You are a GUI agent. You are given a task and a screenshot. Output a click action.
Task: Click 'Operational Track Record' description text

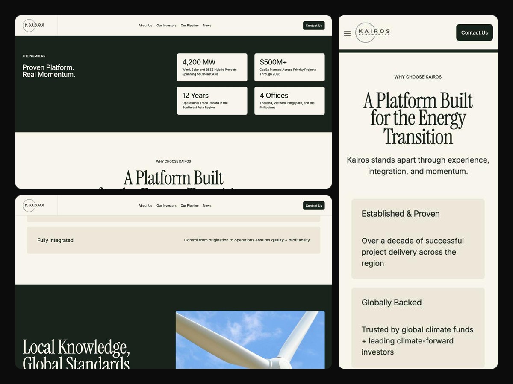click(205, 105)
